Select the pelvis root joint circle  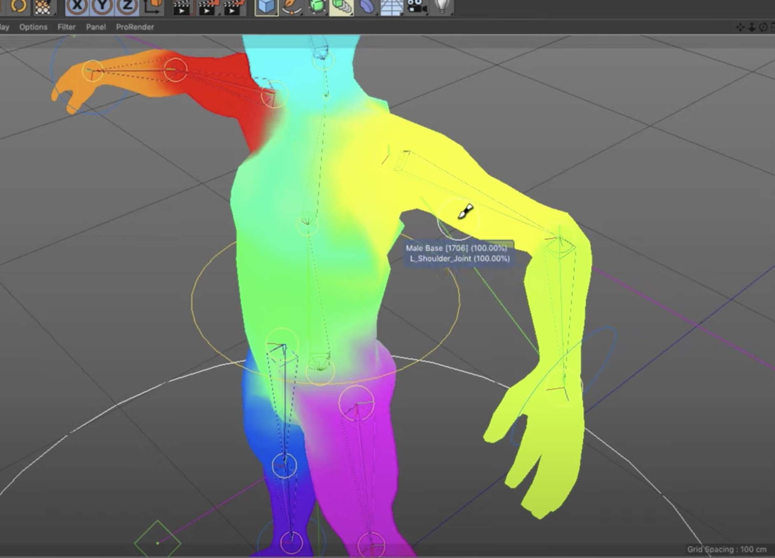[x=320, y=372]
